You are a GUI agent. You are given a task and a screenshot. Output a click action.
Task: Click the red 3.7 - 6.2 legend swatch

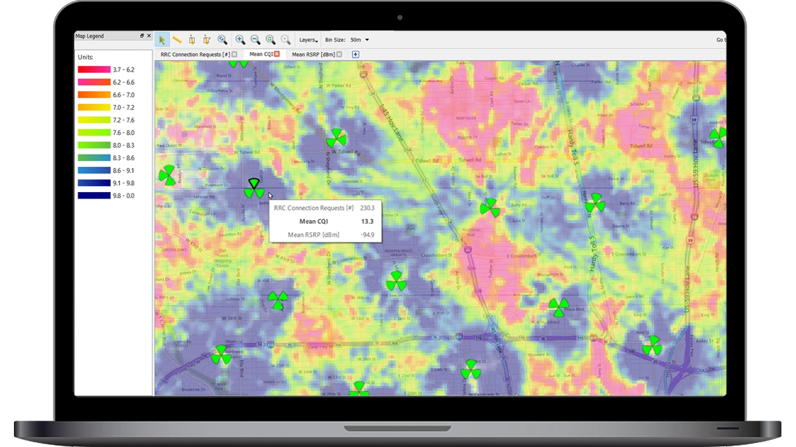pyautogui.click(x=94, y=70)
